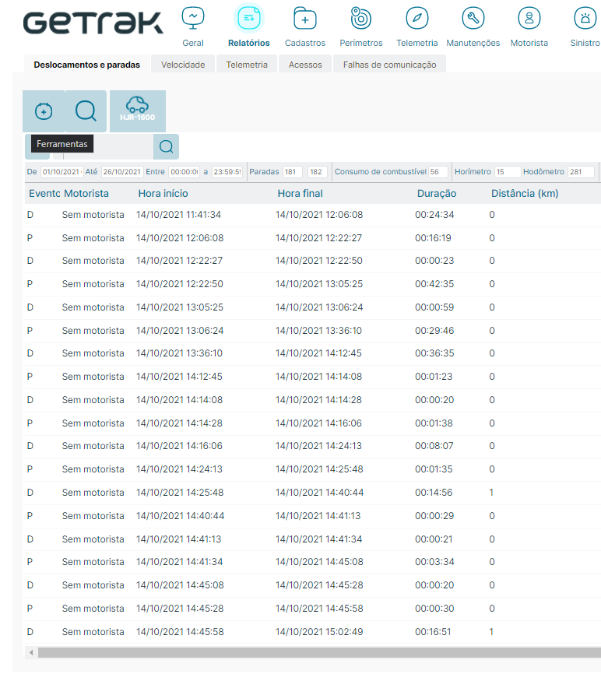Click duration 00:08:07
Image resolution: width=601 pixels, height=695 pixels.
pos(434,446)
